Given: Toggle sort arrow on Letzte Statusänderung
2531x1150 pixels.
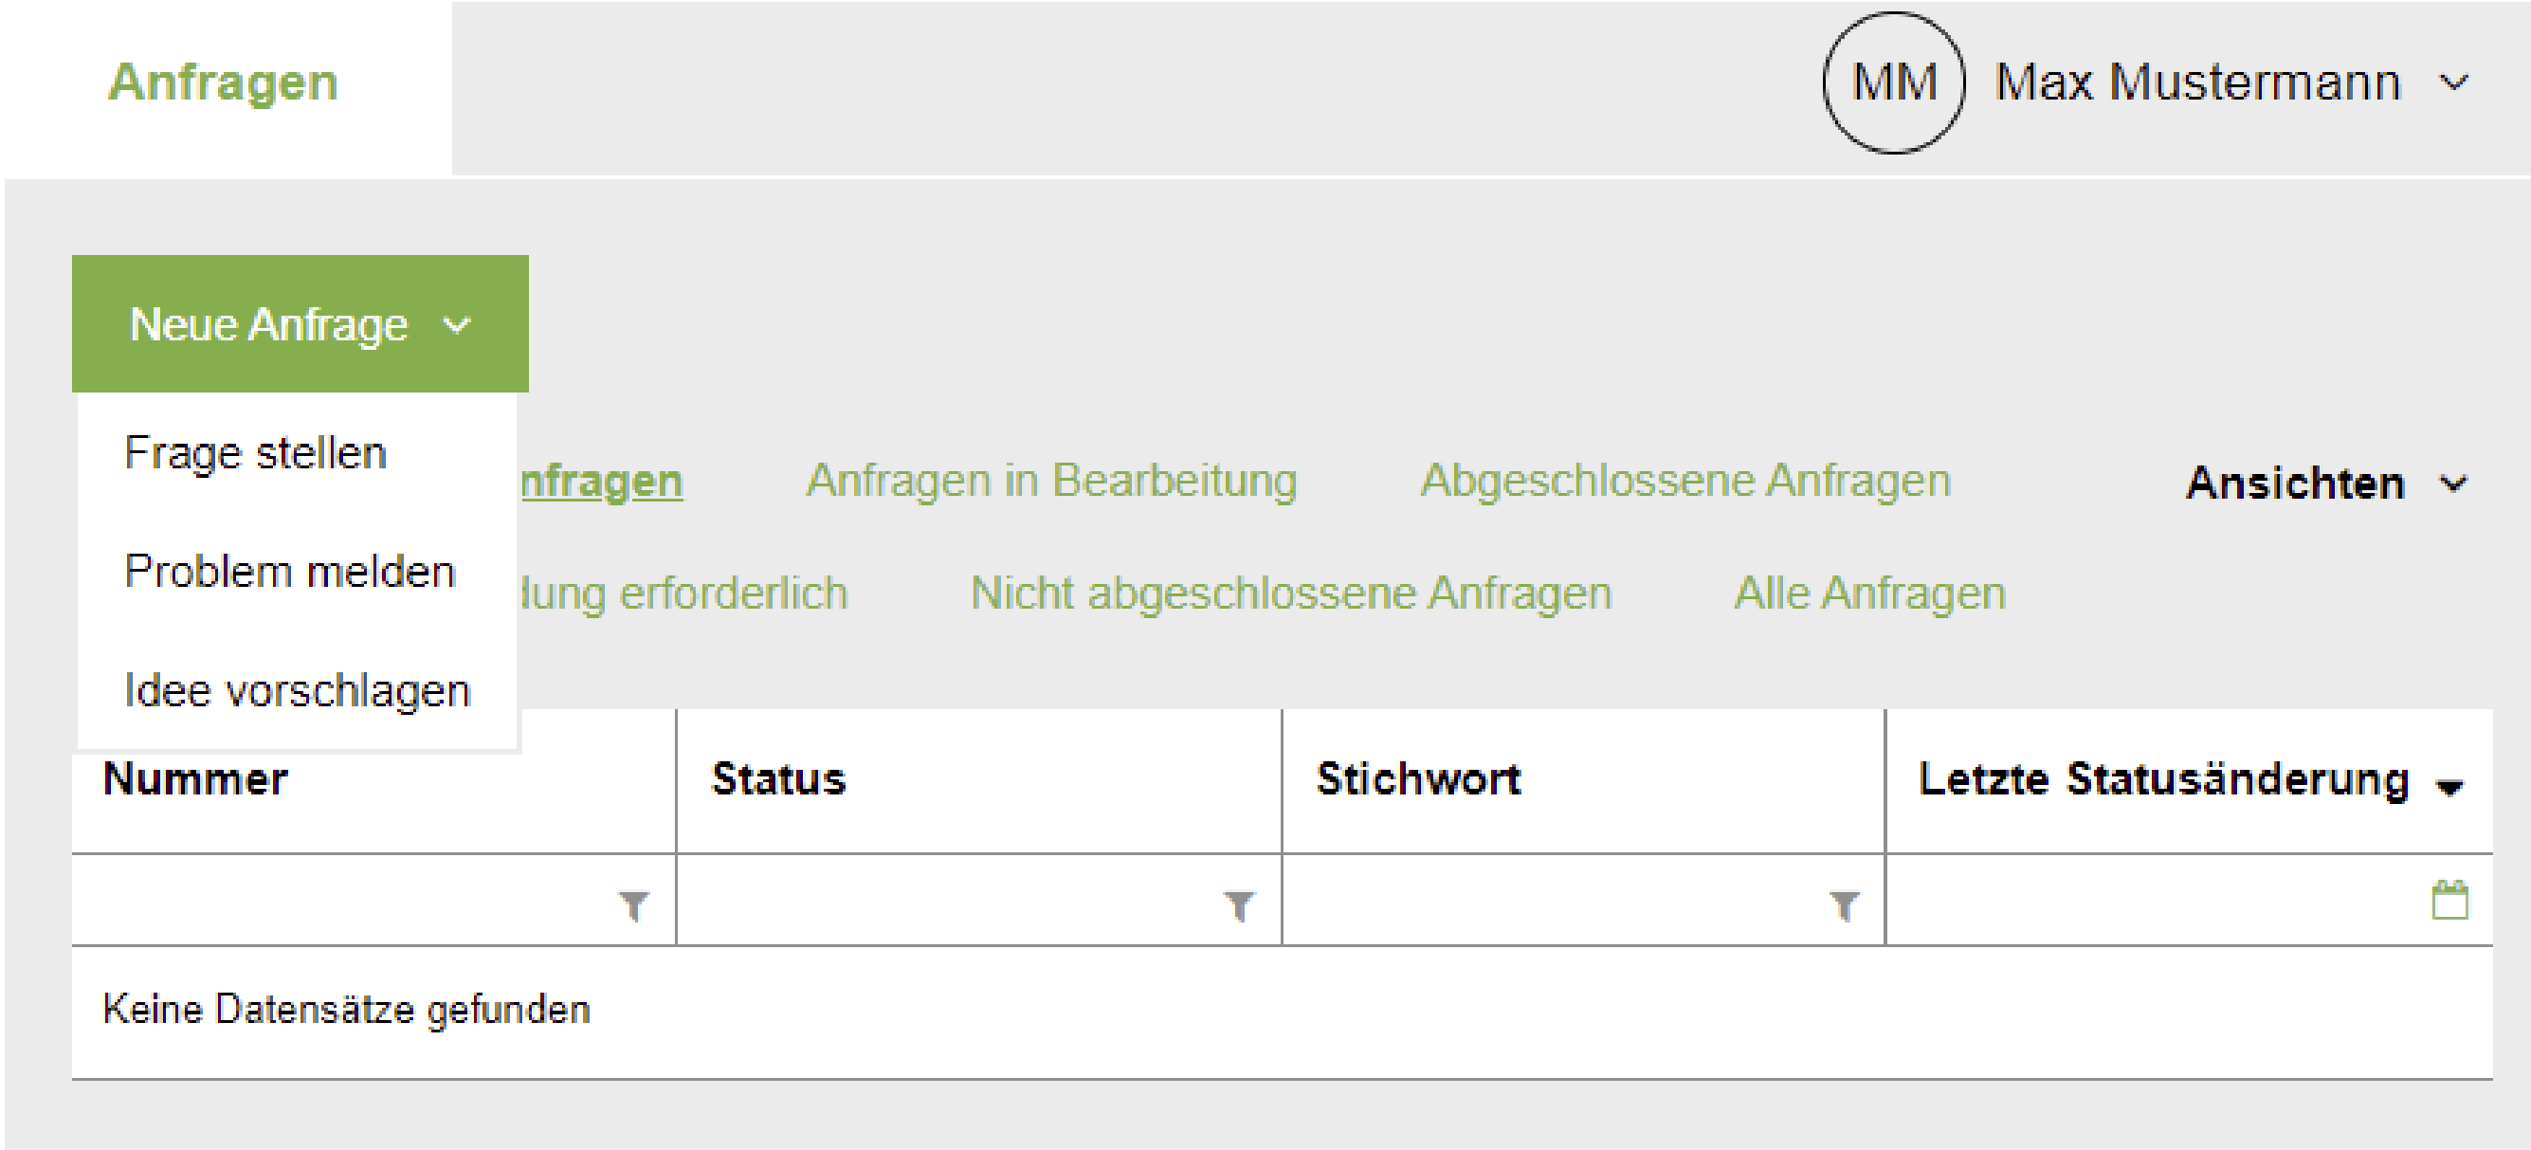Looking at the screenshot, I should click(x=2449, y=786).
